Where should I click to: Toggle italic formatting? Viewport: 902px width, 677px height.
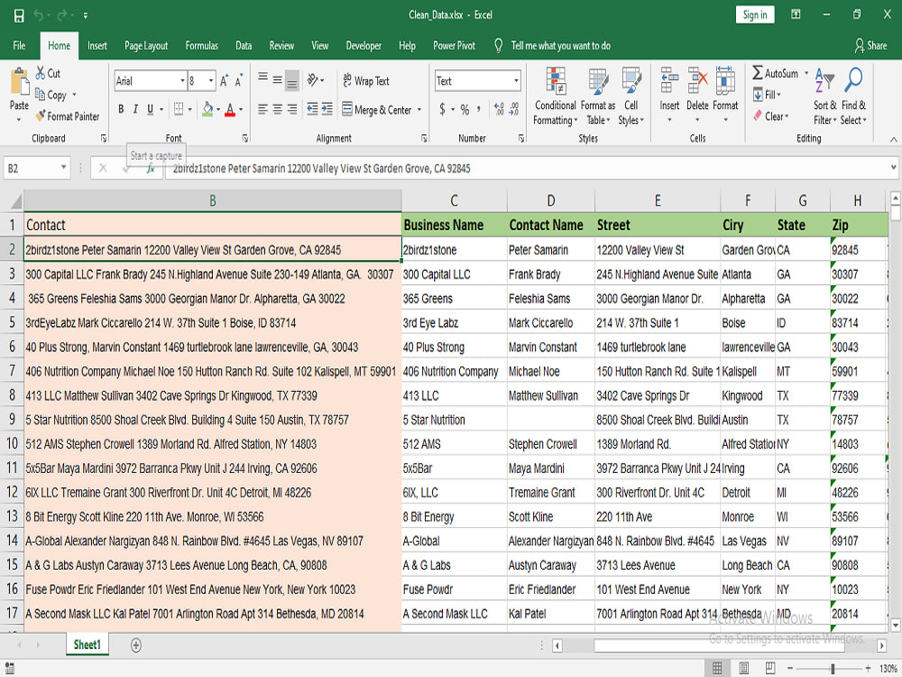point(135,107)
